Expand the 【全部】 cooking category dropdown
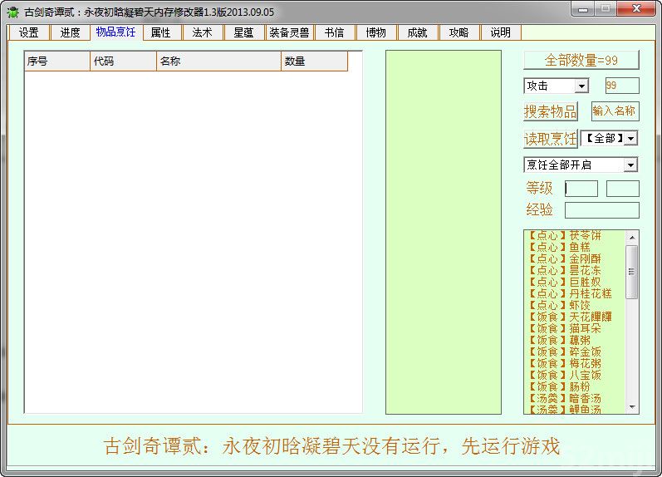This screenshot has height=477, width=662. click(x=630, y=139)
